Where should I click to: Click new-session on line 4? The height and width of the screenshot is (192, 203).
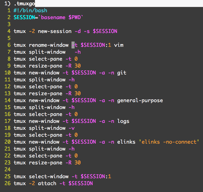pyautogui.click(x=55, y=31)
